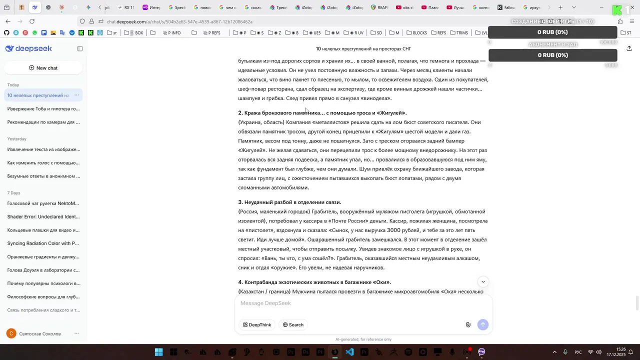This screenshot has width=640, height=360.
Task: Open chat Безумные ответы в анонимном
Action: [x=43, y=176]
